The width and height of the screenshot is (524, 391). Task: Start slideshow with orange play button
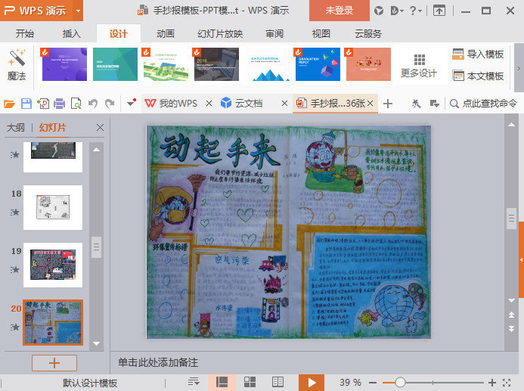click(311, 383)
